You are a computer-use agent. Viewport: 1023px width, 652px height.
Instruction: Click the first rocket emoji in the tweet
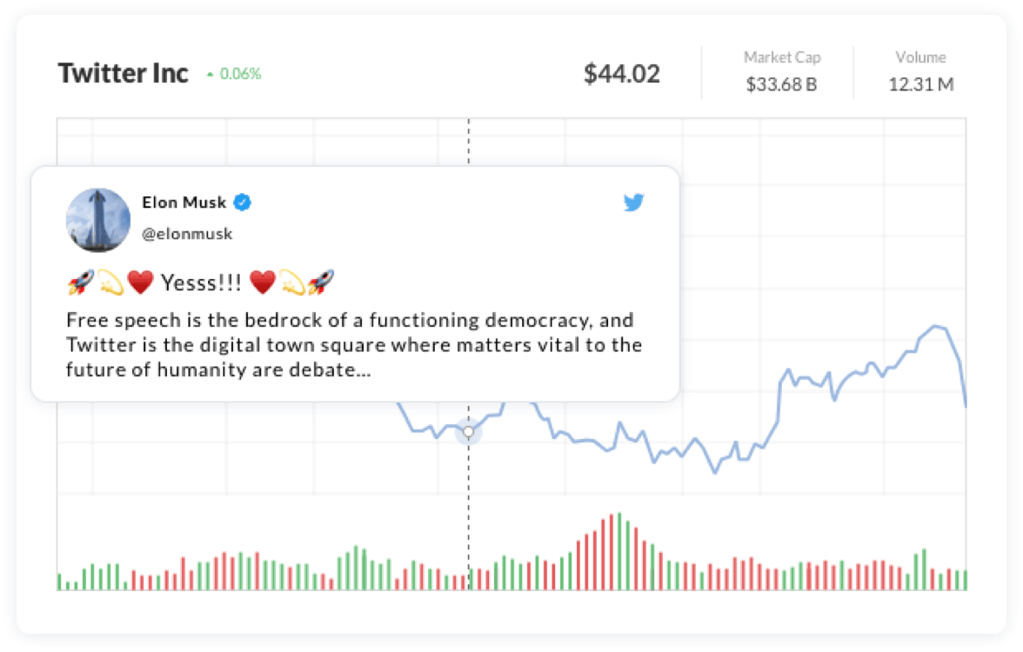pyautogui.click(x=79, y=282)
